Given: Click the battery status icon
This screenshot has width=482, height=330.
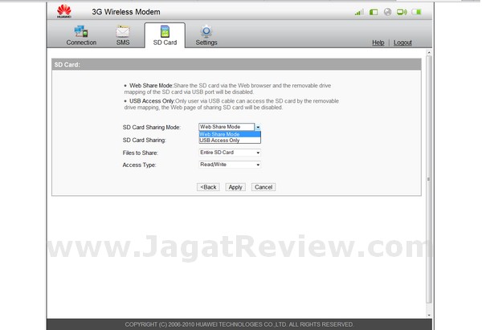Looking at the screenshot, I should (x=415, y=13).
